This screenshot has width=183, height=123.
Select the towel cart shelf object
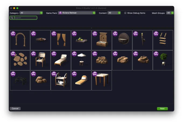(x=61, y=80)
